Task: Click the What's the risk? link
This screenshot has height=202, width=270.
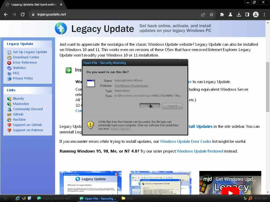Action: pyautogui.click(x=120, y=129)
